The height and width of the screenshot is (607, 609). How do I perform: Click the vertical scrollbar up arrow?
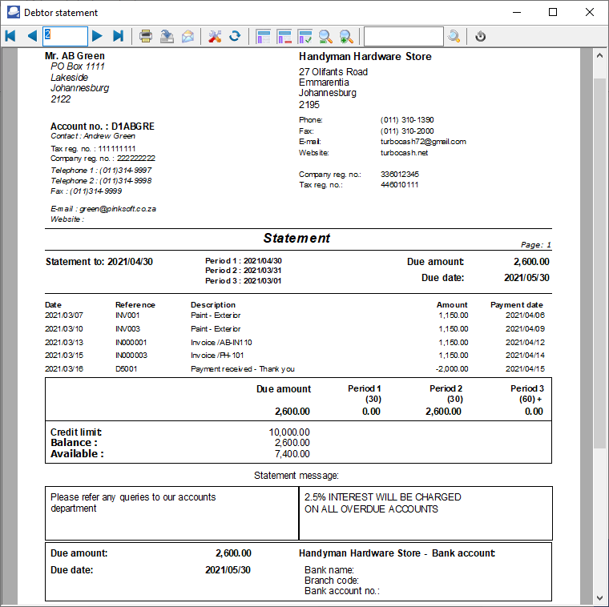click(x=599, y=57)
